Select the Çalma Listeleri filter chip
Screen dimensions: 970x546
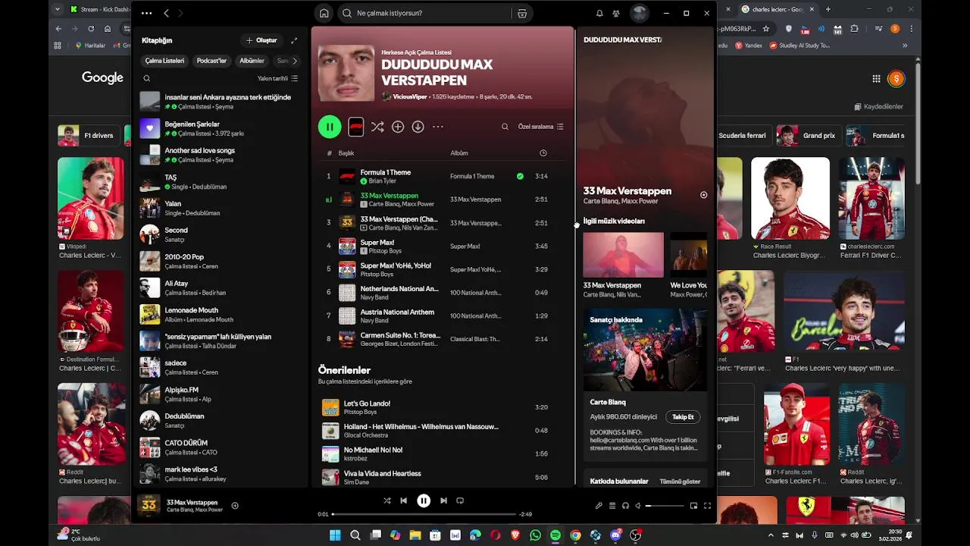164,61
